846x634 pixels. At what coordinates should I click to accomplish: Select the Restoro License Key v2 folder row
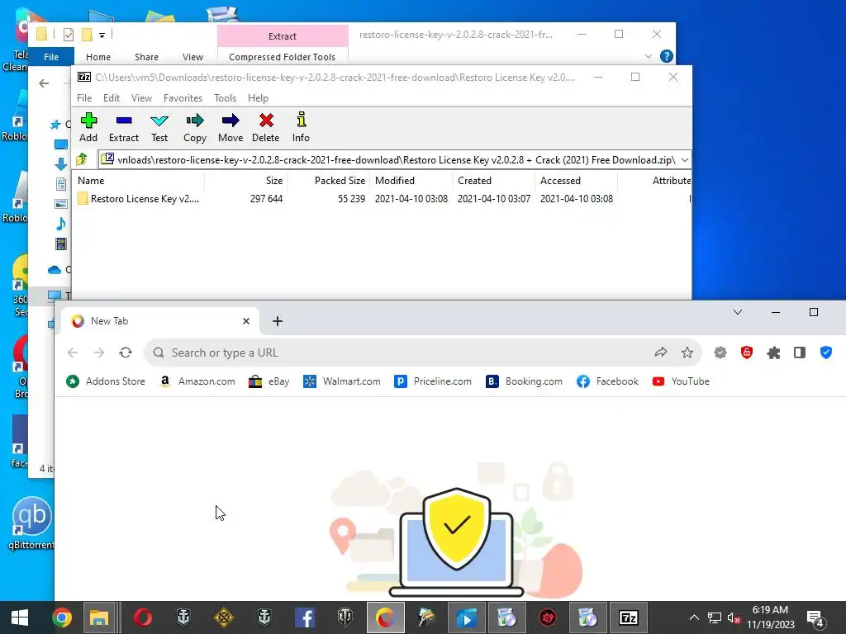pos(382,198)
